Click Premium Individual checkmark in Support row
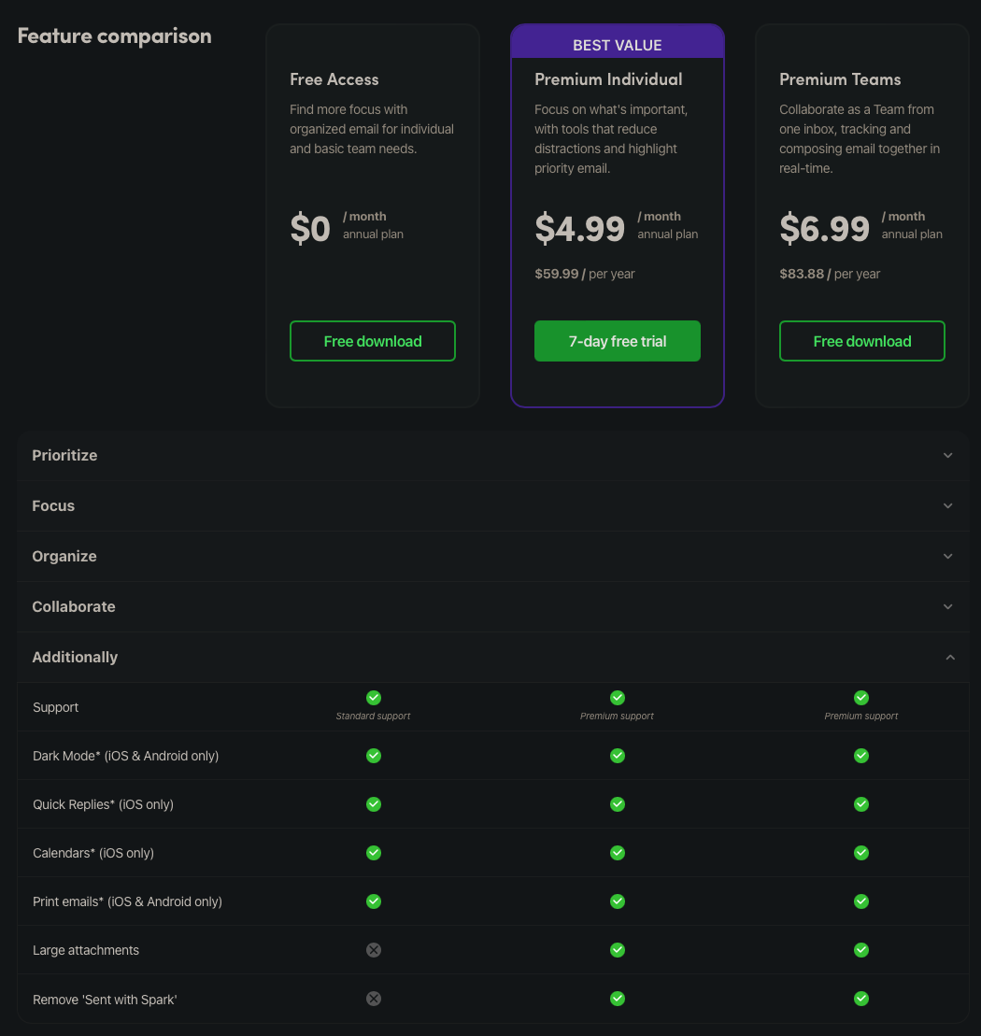The width and height of the screenshot is (981, 1036). pos(617,698)
